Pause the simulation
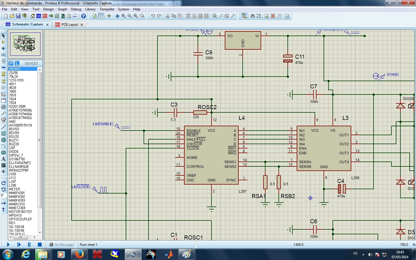The image size is (416, 260). tap(29, 244)
